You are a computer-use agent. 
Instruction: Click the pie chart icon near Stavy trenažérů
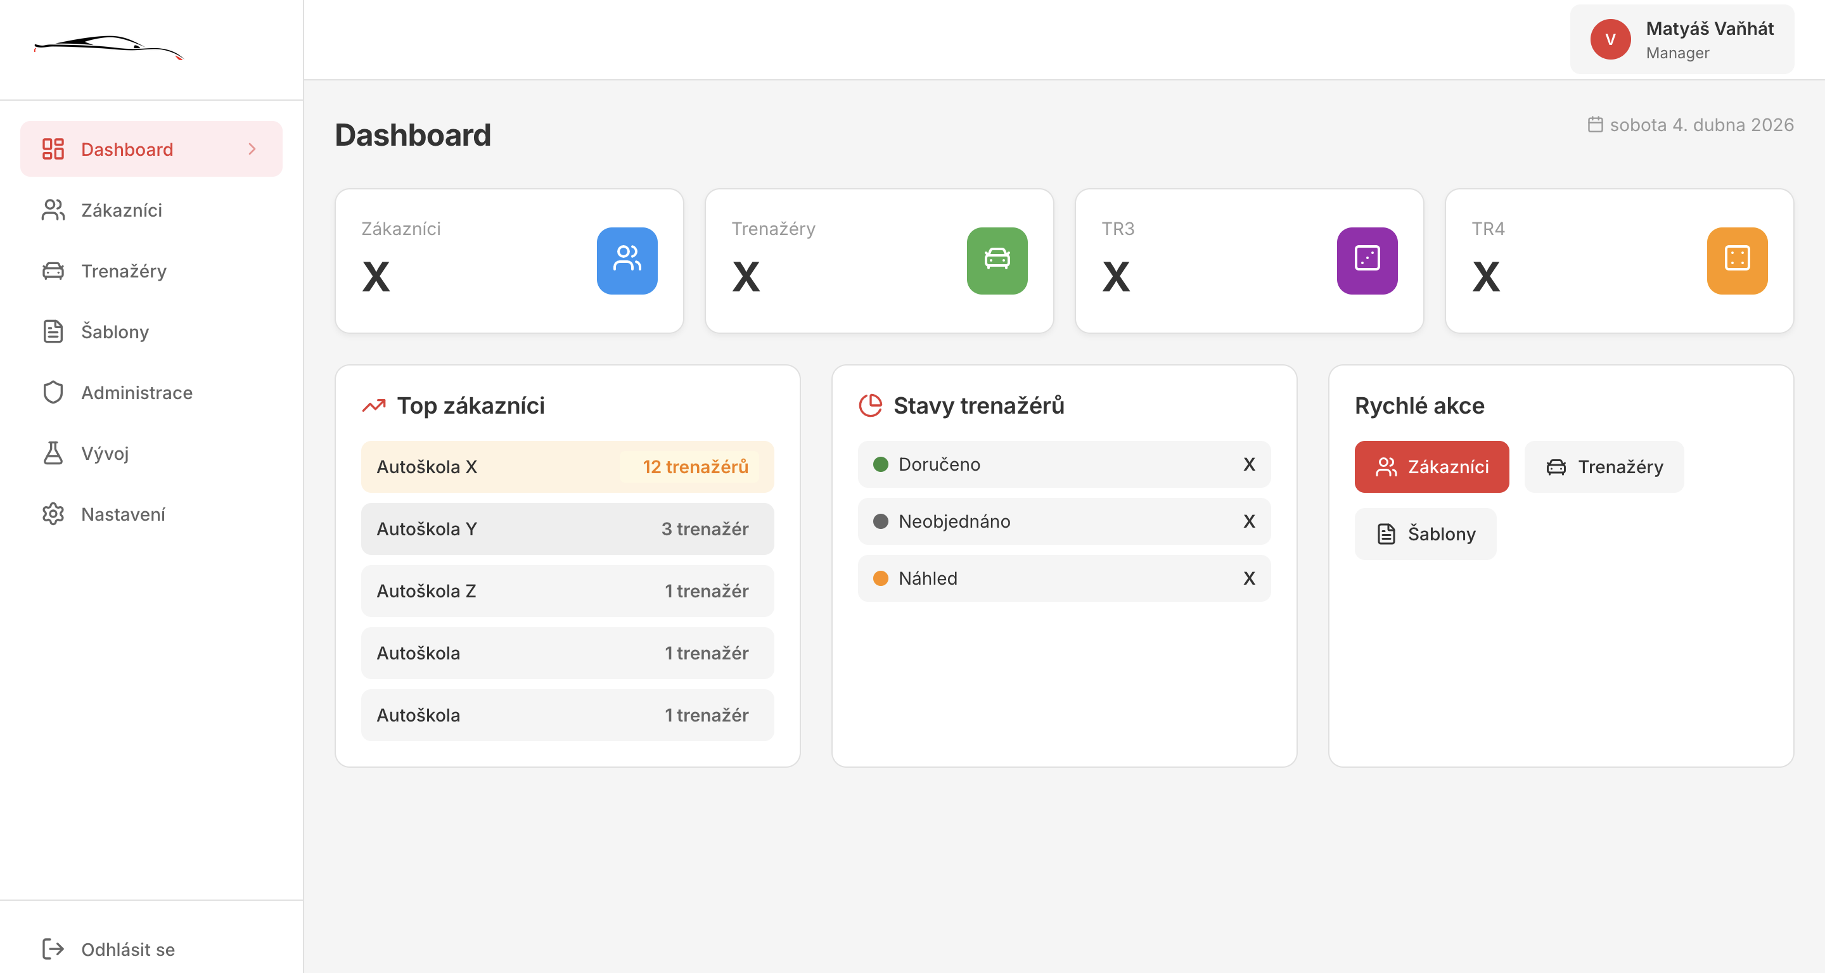click(x=870, y=406)
